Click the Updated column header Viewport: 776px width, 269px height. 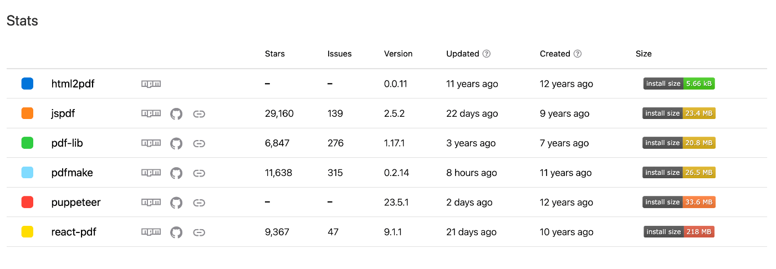pos(463,54)
